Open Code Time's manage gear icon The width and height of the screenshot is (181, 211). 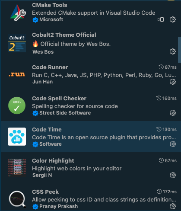point(173,144)
